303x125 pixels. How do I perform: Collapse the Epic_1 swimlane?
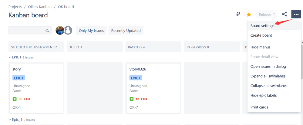(10, 120)
